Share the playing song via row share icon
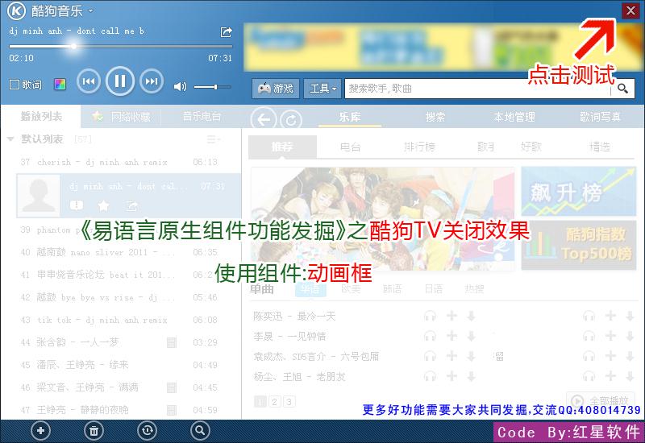645x443 pixels. click(x=131, y=205)
